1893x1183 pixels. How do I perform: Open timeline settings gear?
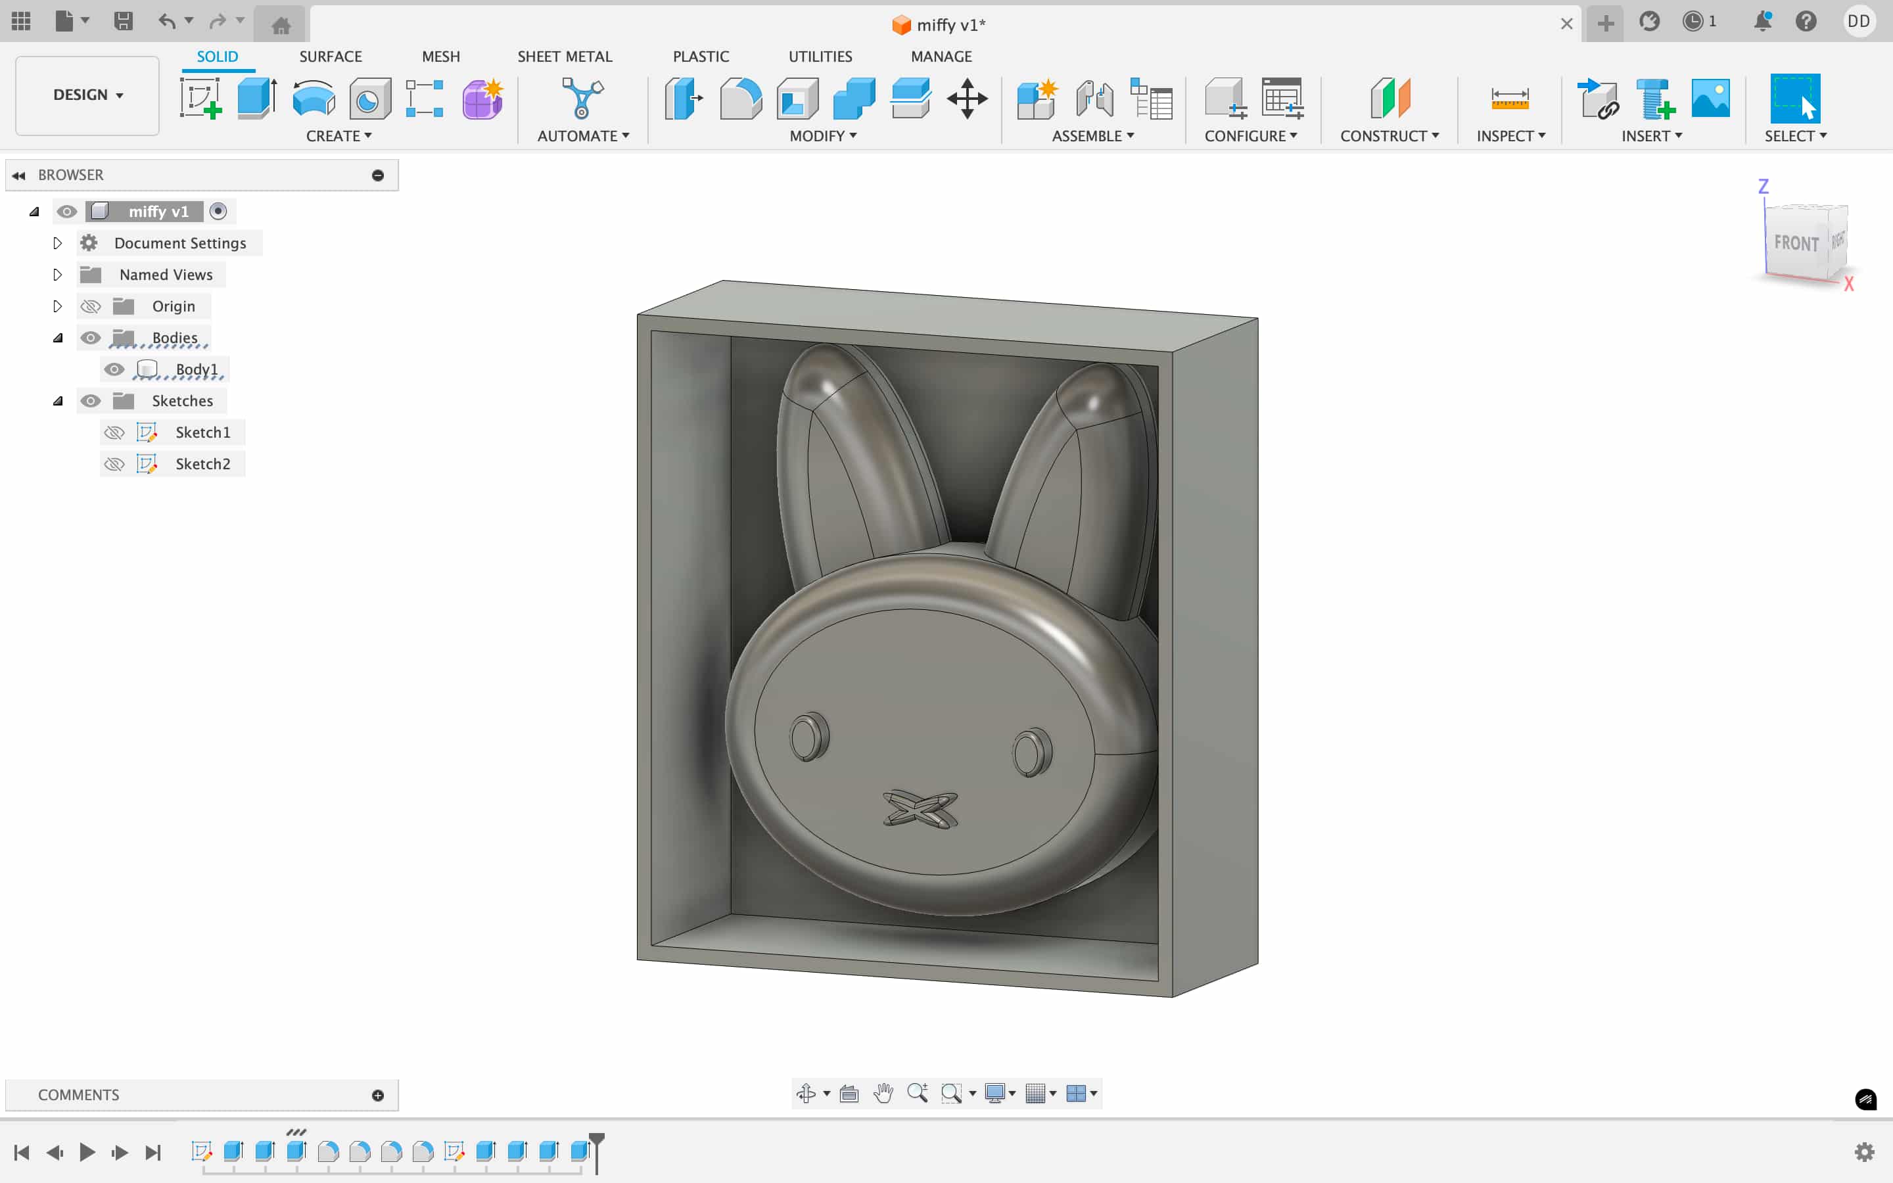pyautogui.click(x=1865, y=1151)
